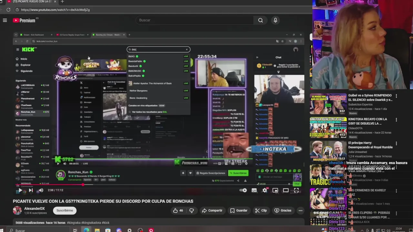Toggle the autoplay switch in the player
413x232 pixels.
click(244, 190)
